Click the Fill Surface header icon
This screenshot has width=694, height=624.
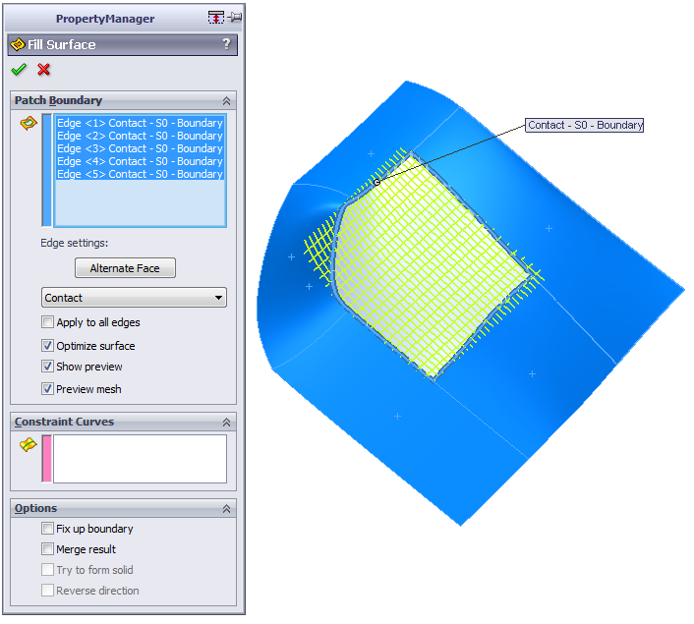[18, 44]
